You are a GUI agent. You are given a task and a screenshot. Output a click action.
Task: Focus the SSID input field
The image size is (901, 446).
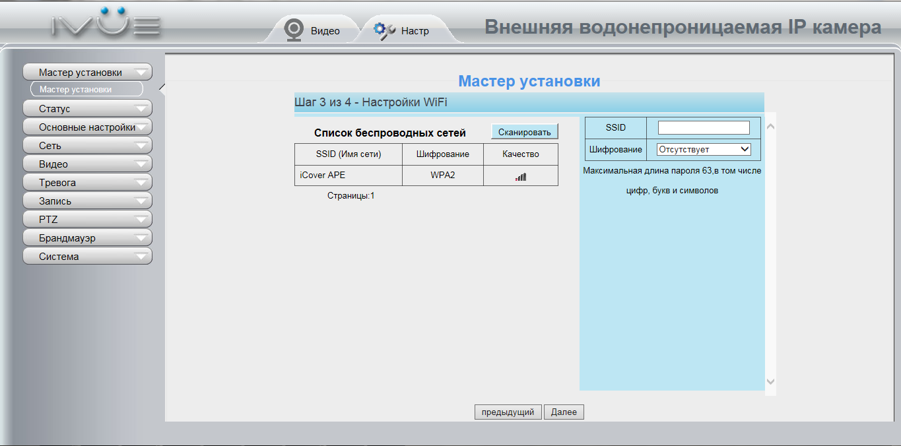704,128
